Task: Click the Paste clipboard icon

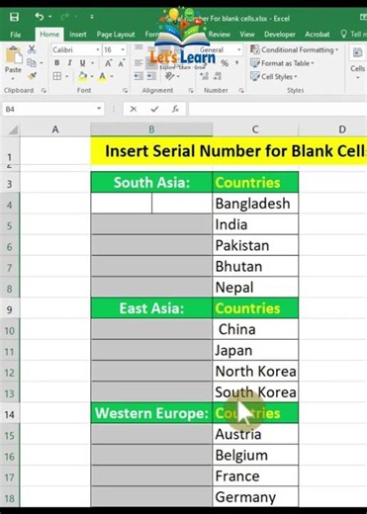Action: point(14,55)
